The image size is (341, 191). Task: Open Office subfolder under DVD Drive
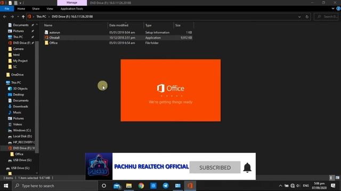coord(19,154)
